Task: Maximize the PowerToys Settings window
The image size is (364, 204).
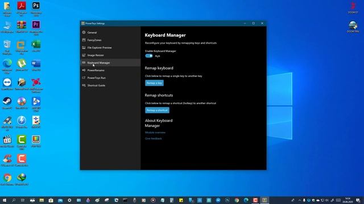Action: point(254,23)
